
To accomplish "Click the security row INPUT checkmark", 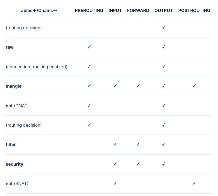I will (x=115, y=164).
